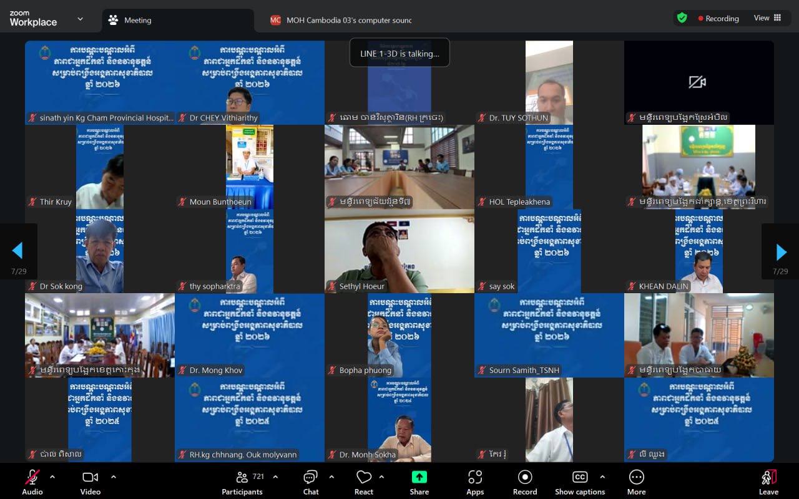Click the Record icon
Image resolution: width=799 pixels, height=499 pixels.
[x=524, y=478]
